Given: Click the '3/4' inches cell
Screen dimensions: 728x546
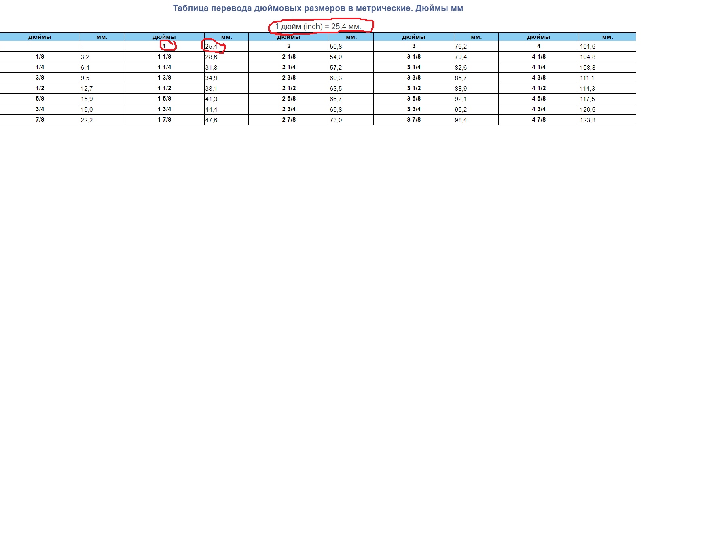Looking at the screenshot, I should (40, 109).
